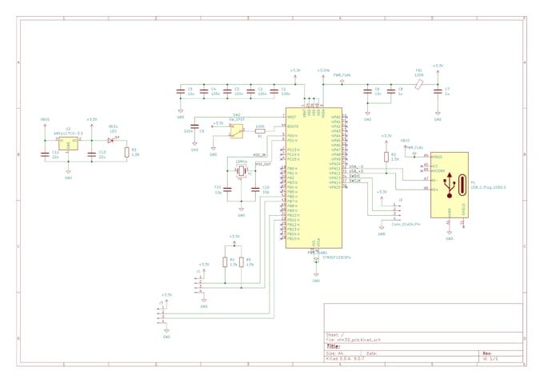544x383 pixels.
Task: Click the HSE_IN net label
Action: point(260,155)
